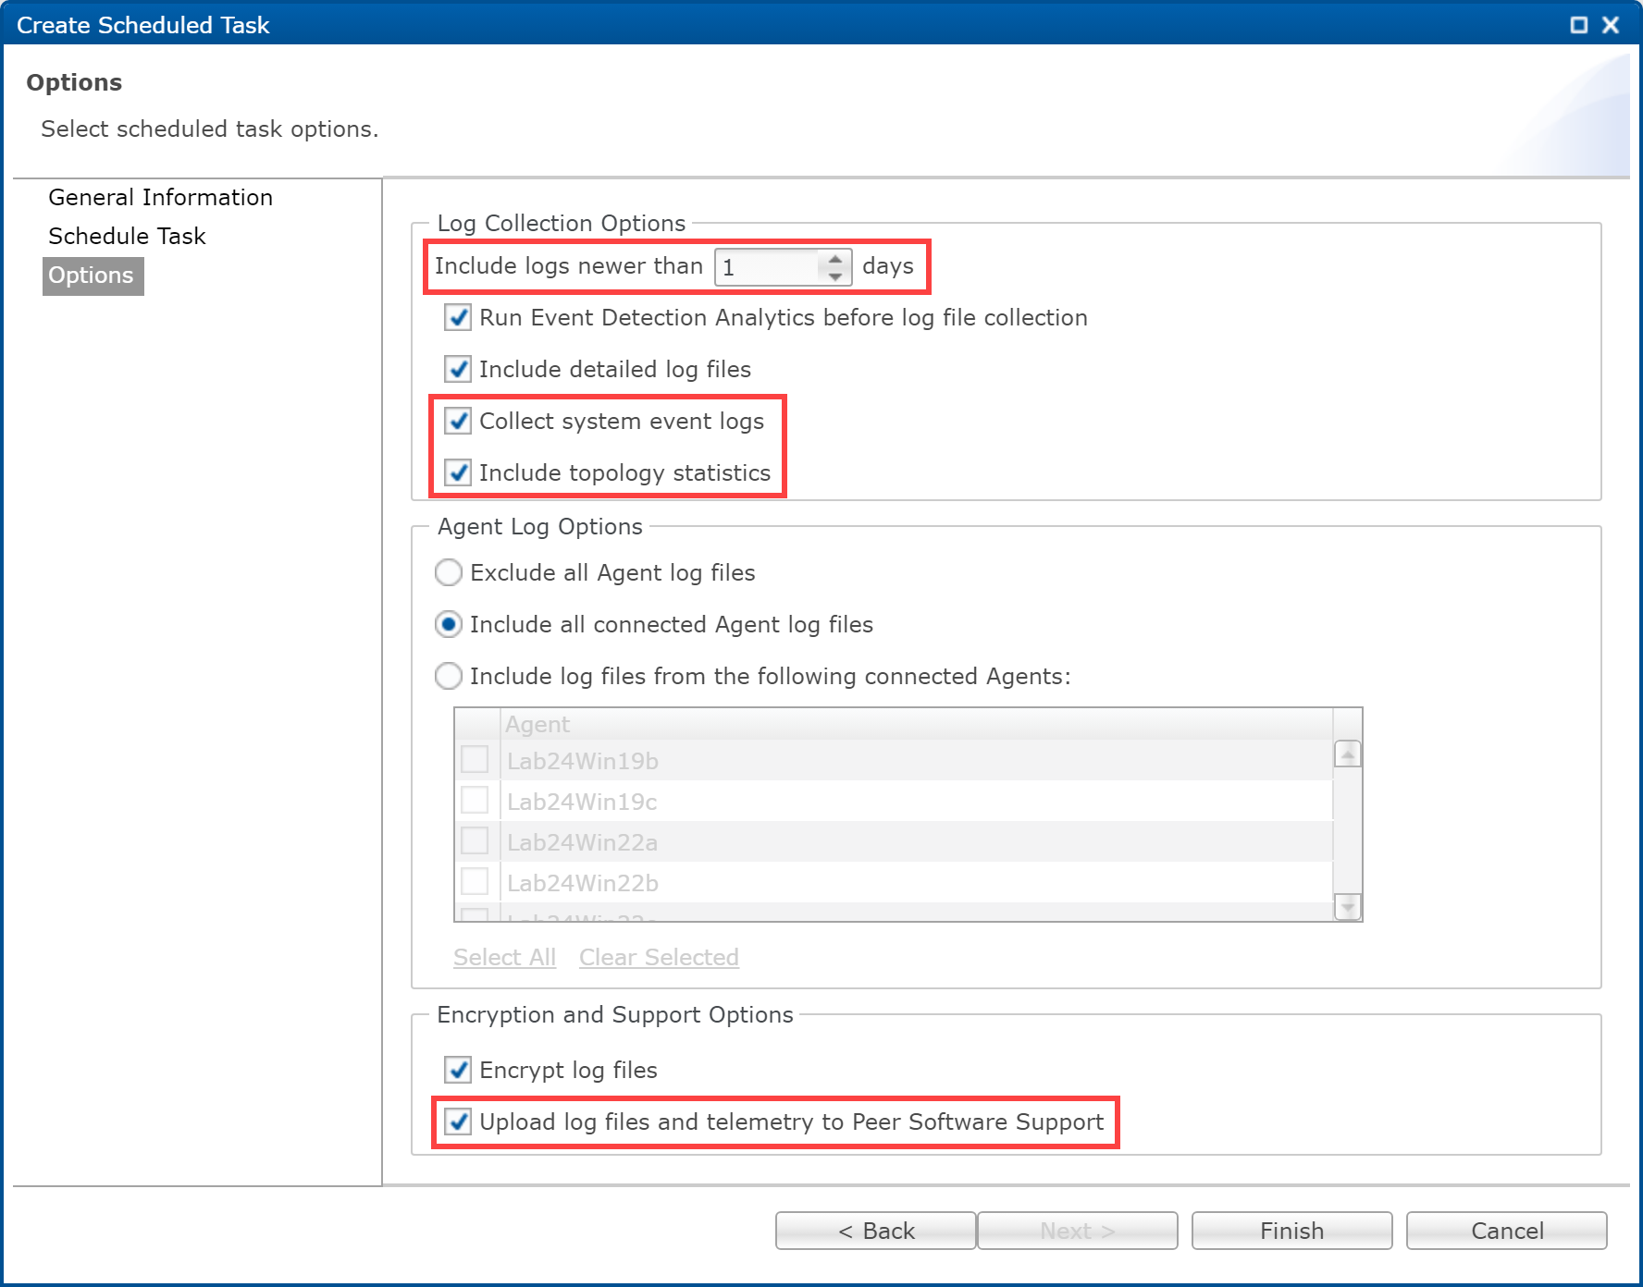Choose Include all connected Agent log files
The width and height of the screenshot is (1643, 1287).
(x=449, y=625)
